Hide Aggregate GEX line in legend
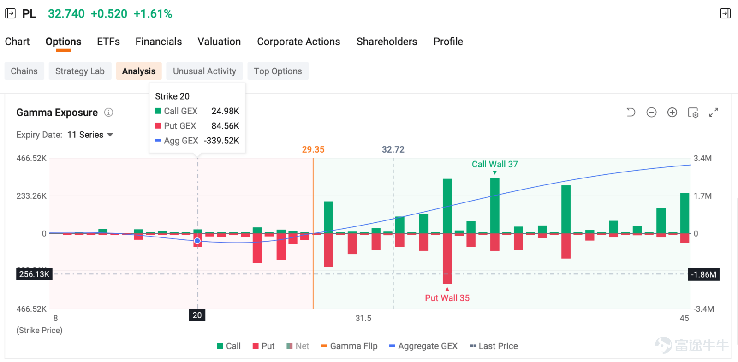 423,346
